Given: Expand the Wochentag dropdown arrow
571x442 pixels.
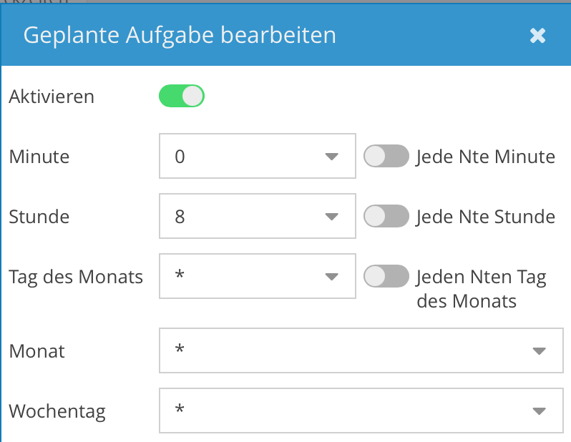Looking at the screenshot, I should click(x=539, y=411).
